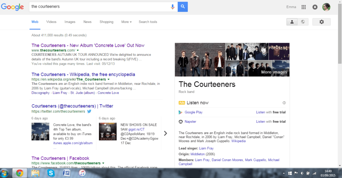Screen dimensions: 342x178
Task: Open the More search menu dropdown
Action: tap(127, 22)
